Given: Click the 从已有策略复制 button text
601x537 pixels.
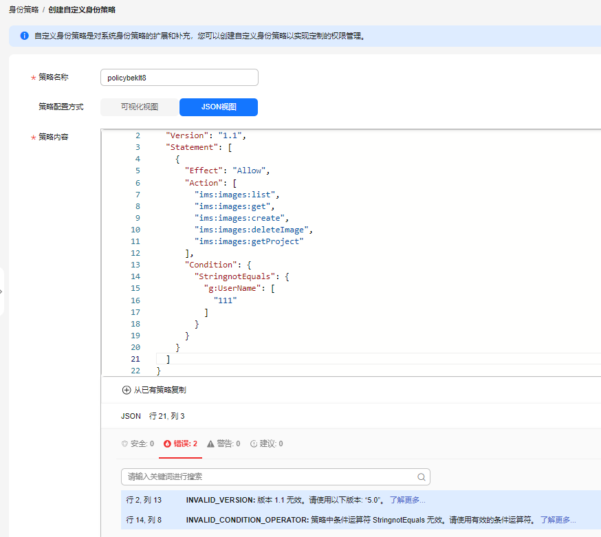Looking at the screenshot, I should click(160, 390).
